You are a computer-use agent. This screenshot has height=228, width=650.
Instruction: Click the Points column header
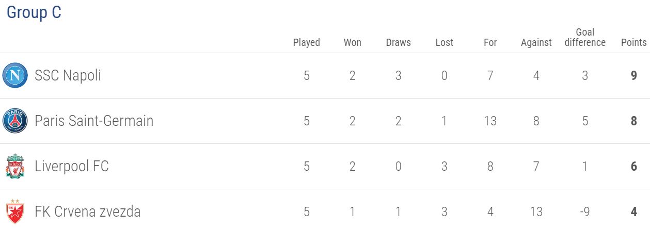633,42
